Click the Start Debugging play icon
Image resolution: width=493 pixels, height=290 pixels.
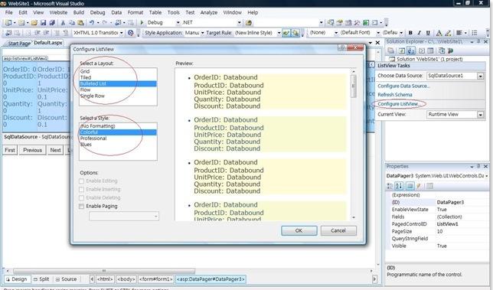[142, 23]
